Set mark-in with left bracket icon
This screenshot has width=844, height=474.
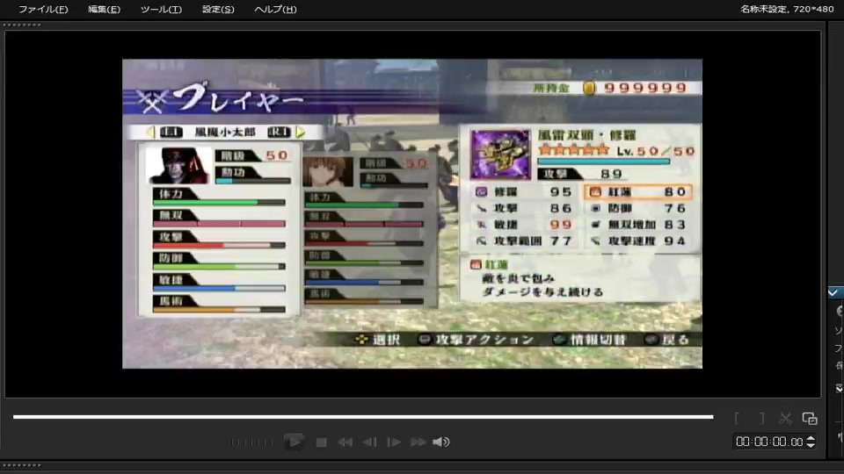point(737,418)
